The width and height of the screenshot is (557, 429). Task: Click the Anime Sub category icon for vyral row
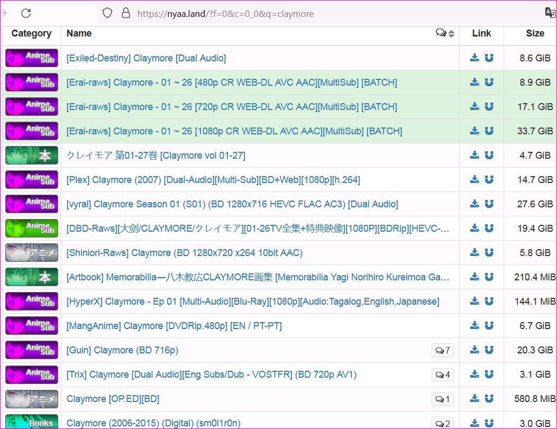click(32, 204)
